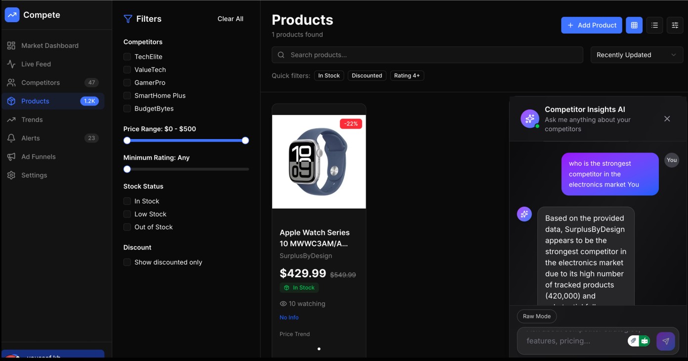Screen dimensions: 688x361
Task: Click the 1 products found text
Action: point(297,35)
